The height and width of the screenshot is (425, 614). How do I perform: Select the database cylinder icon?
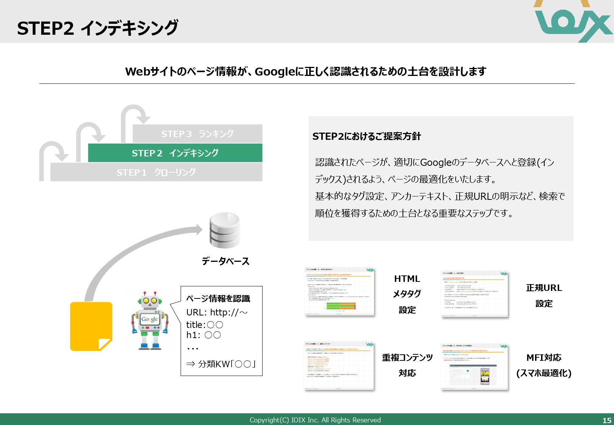[x=226, y=230]
